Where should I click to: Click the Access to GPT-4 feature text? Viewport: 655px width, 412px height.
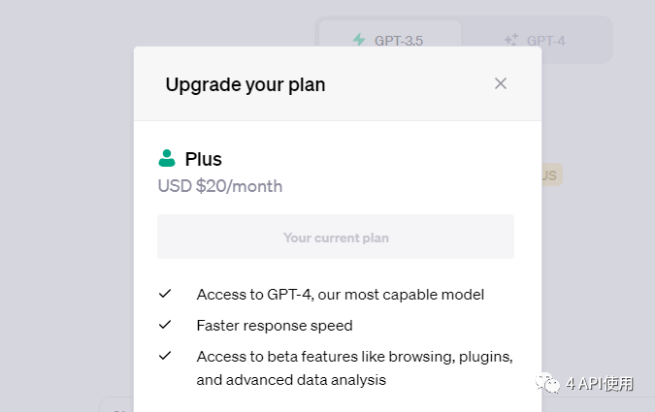tap(340, 294)
